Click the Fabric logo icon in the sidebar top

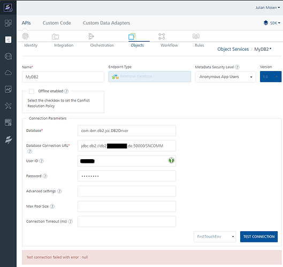click(8, 8)
